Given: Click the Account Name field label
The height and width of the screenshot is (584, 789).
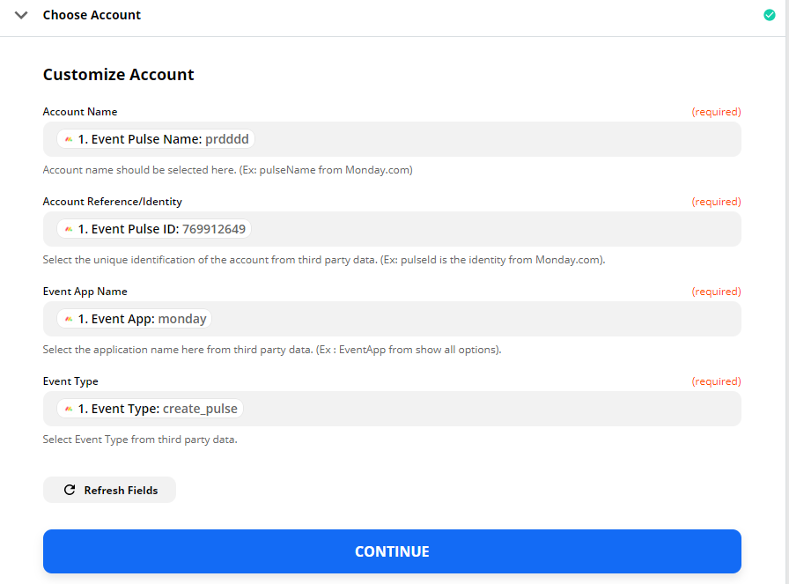Looking at the screenshot, I should (80, 112).
